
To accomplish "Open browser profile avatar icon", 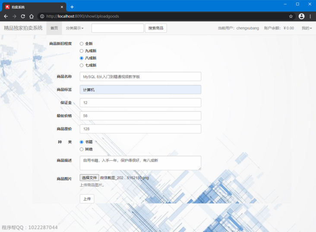I will [301, 16].
